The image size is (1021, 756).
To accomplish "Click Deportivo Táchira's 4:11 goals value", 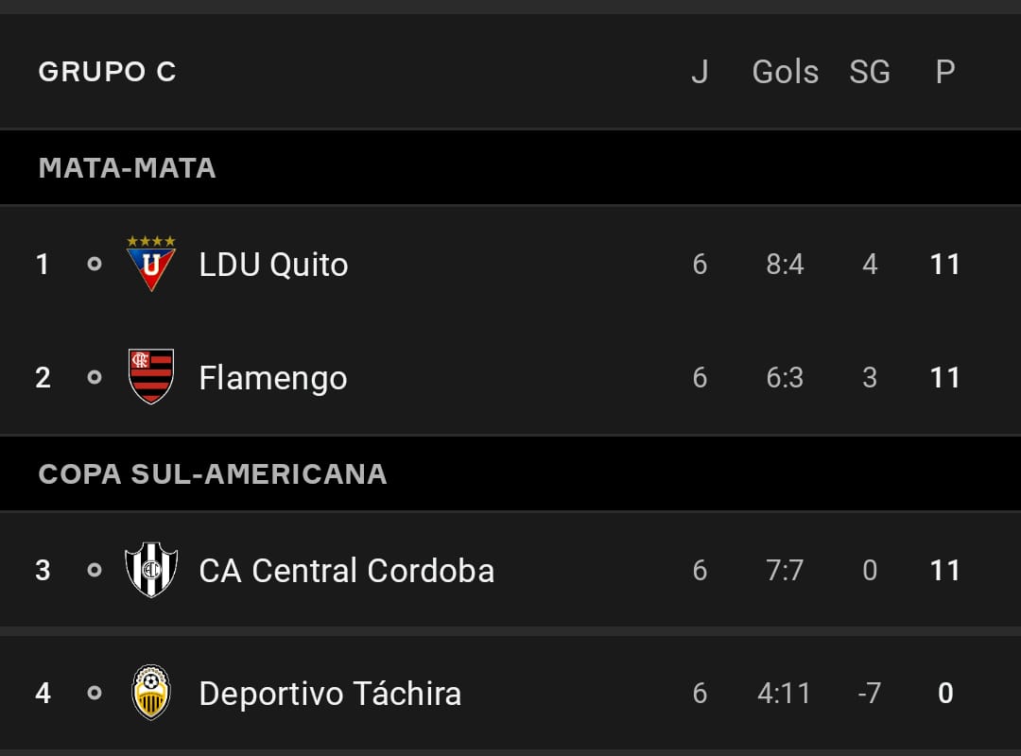I will coord(785,693).
